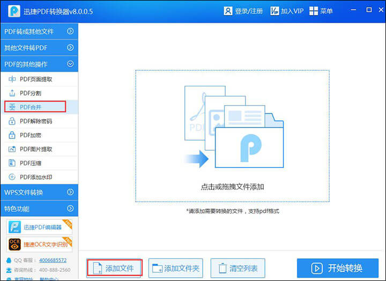Screen dimensions: 386x281
Task: Click the 添加文件 button
Action: tap(114, 268)
